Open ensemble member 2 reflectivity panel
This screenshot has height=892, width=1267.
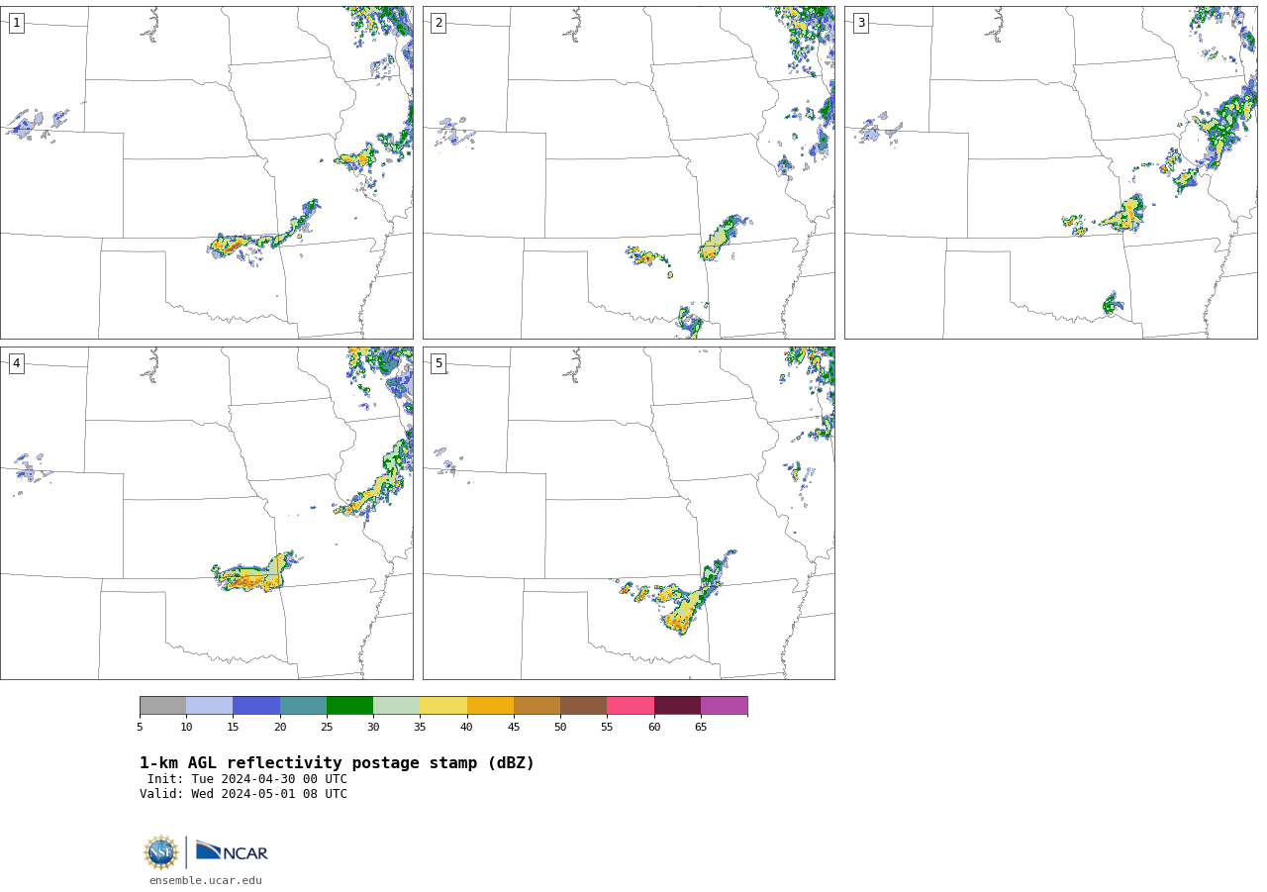pyautogui.click(x=629, y=172)
